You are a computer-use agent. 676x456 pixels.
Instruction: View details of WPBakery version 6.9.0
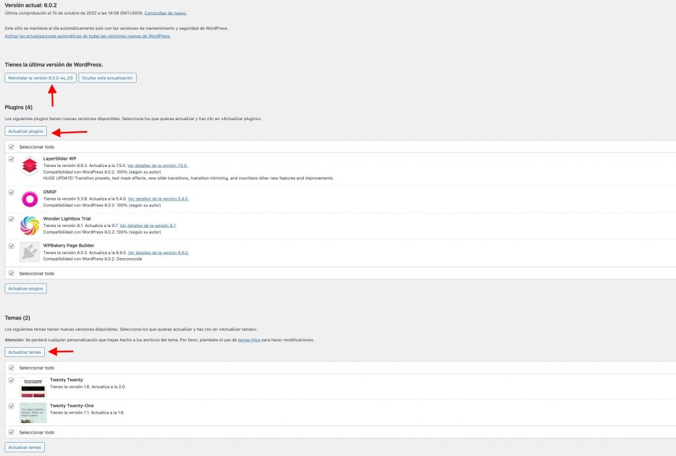click(158, 253)
